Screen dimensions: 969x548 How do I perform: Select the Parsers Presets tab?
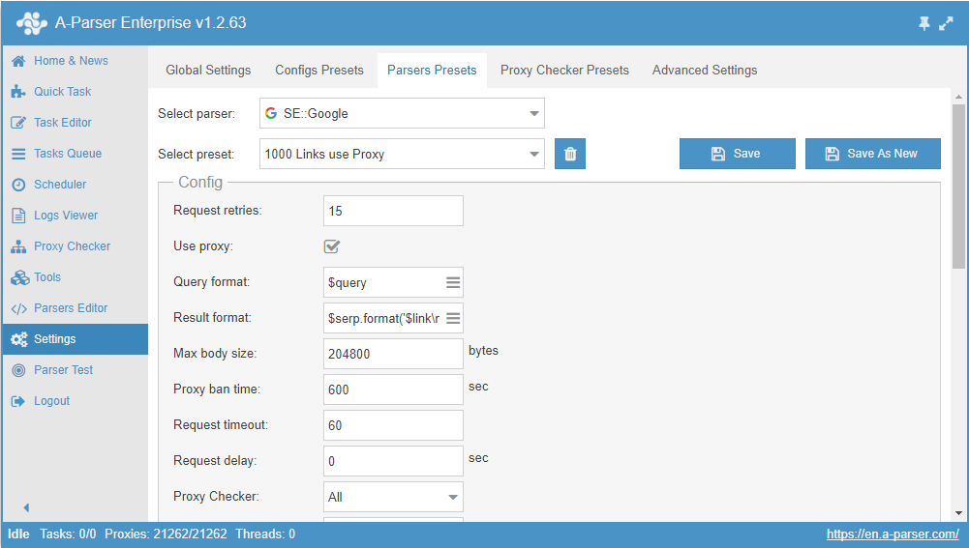(432, 71)
